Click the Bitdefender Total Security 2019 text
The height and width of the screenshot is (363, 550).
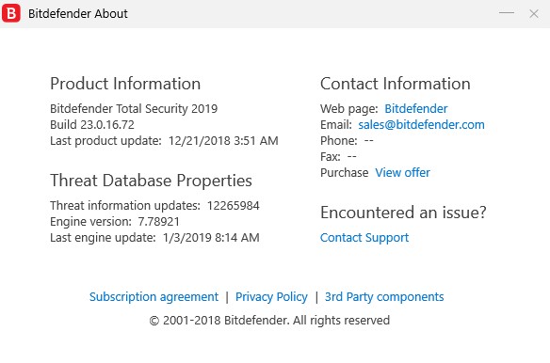pyautogui.click(x=134, y=109)
